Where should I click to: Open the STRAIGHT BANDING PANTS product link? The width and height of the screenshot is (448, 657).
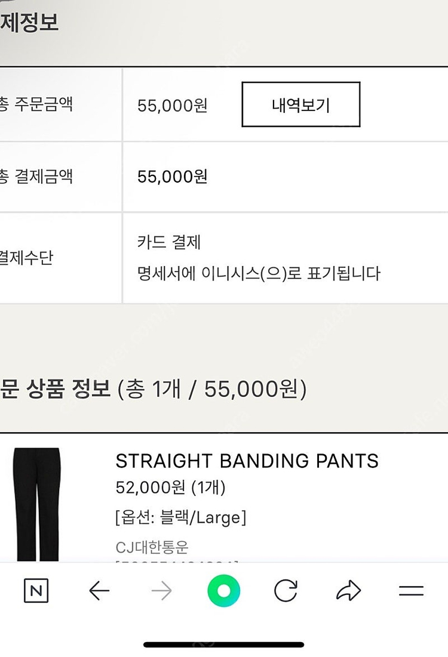click(x=247, y=461)
